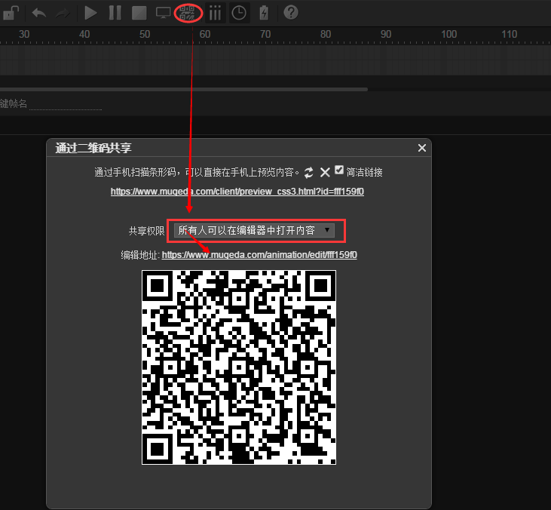
Task: Jump to frame 50 on timeline ruler
Action: 145,34
